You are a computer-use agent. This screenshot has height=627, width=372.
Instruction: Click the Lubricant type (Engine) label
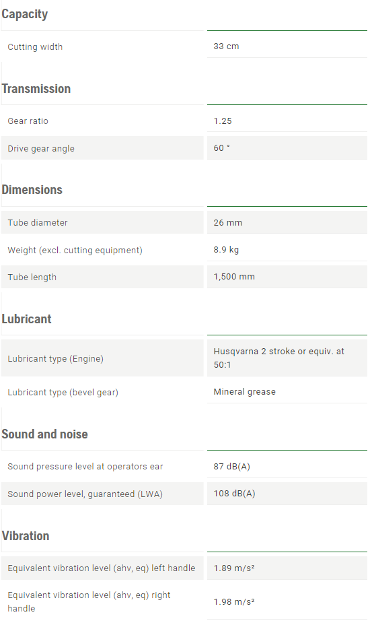56,359
